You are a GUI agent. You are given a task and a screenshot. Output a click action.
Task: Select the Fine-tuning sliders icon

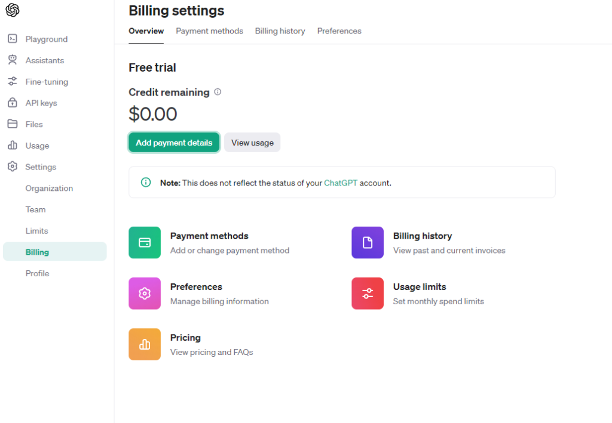13,82
